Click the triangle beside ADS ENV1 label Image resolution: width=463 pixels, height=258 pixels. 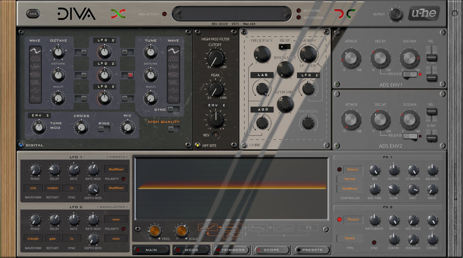pyautogui.click(x=337, y=84)
